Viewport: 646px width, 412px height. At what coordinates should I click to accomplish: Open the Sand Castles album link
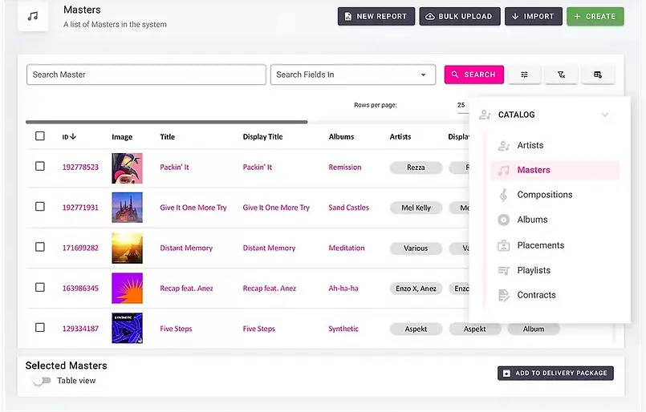pyautogui.click(x=348, y=208)
